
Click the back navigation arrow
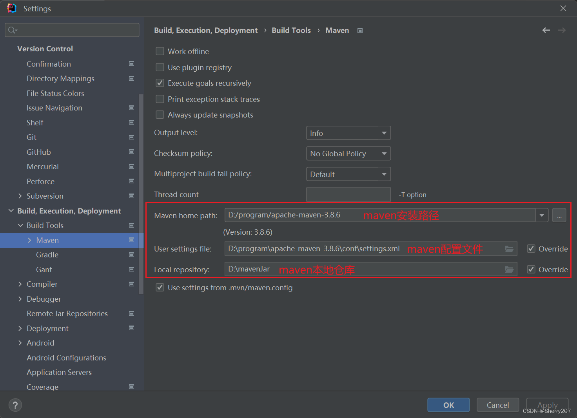point(546,30)
